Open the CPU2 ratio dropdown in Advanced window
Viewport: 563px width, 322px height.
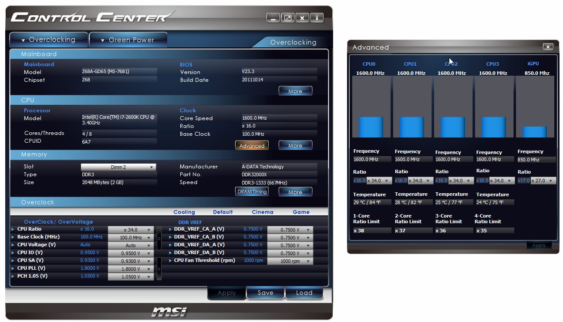(461, 181)
